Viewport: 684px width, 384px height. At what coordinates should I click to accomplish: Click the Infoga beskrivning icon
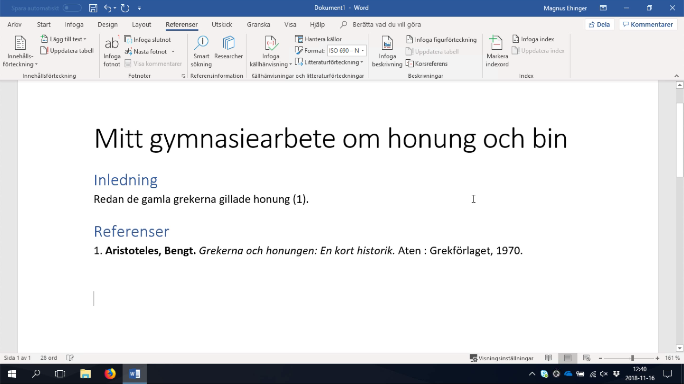coord(387,44)
